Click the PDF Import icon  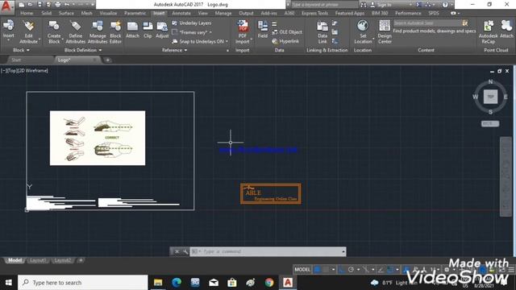(243, 26)
